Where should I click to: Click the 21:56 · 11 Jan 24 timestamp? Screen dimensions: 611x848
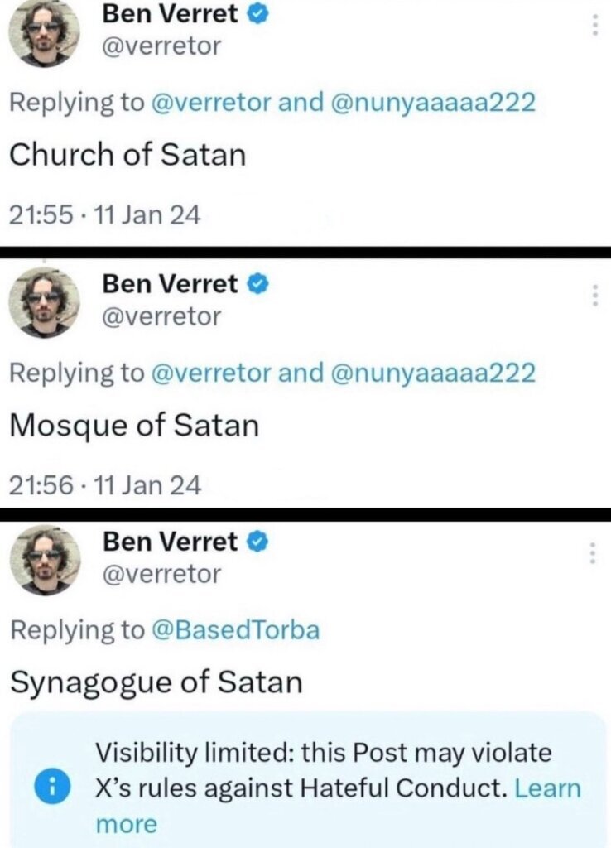click(x=104, y=485)
